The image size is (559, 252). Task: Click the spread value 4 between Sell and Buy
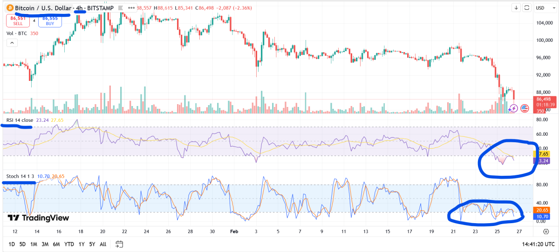34,21
